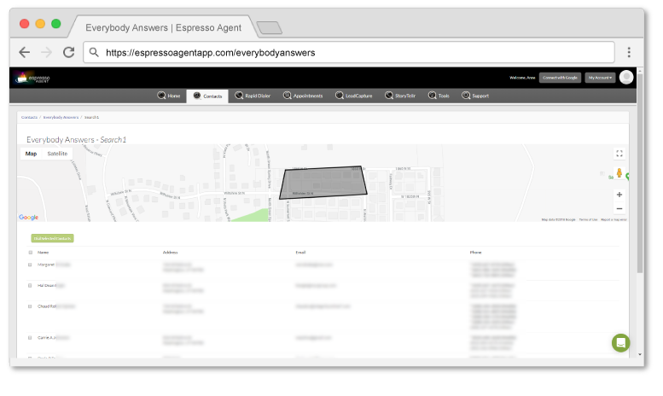The width and height of the screenshot is (663, 396).
Task: Click the Name column header
Action: [x=44, y=253]
